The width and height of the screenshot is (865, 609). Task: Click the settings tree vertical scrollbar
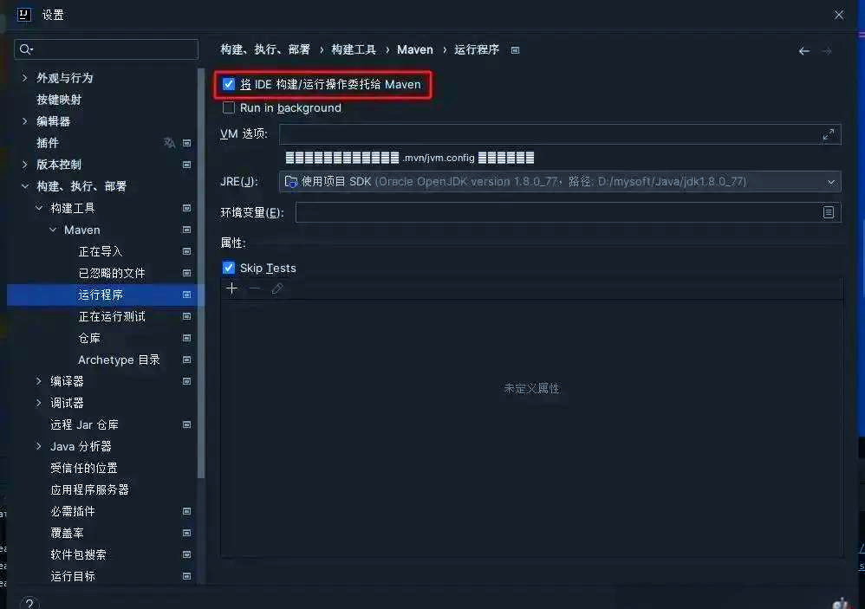coord(201,274)
